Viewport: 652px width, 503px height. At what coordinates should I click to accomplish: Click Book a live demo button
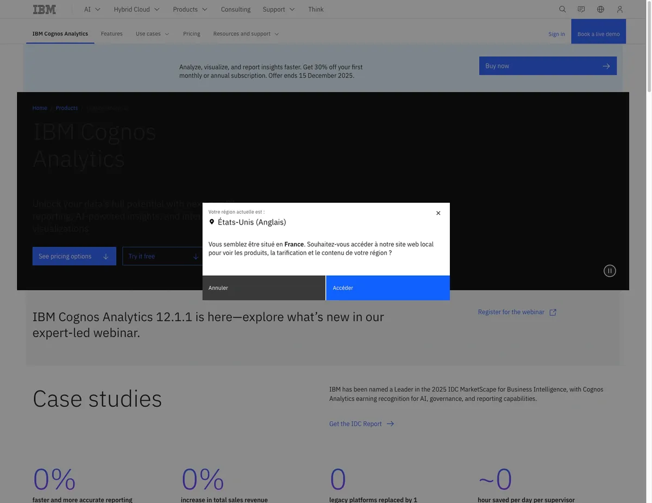click(599, 32)
